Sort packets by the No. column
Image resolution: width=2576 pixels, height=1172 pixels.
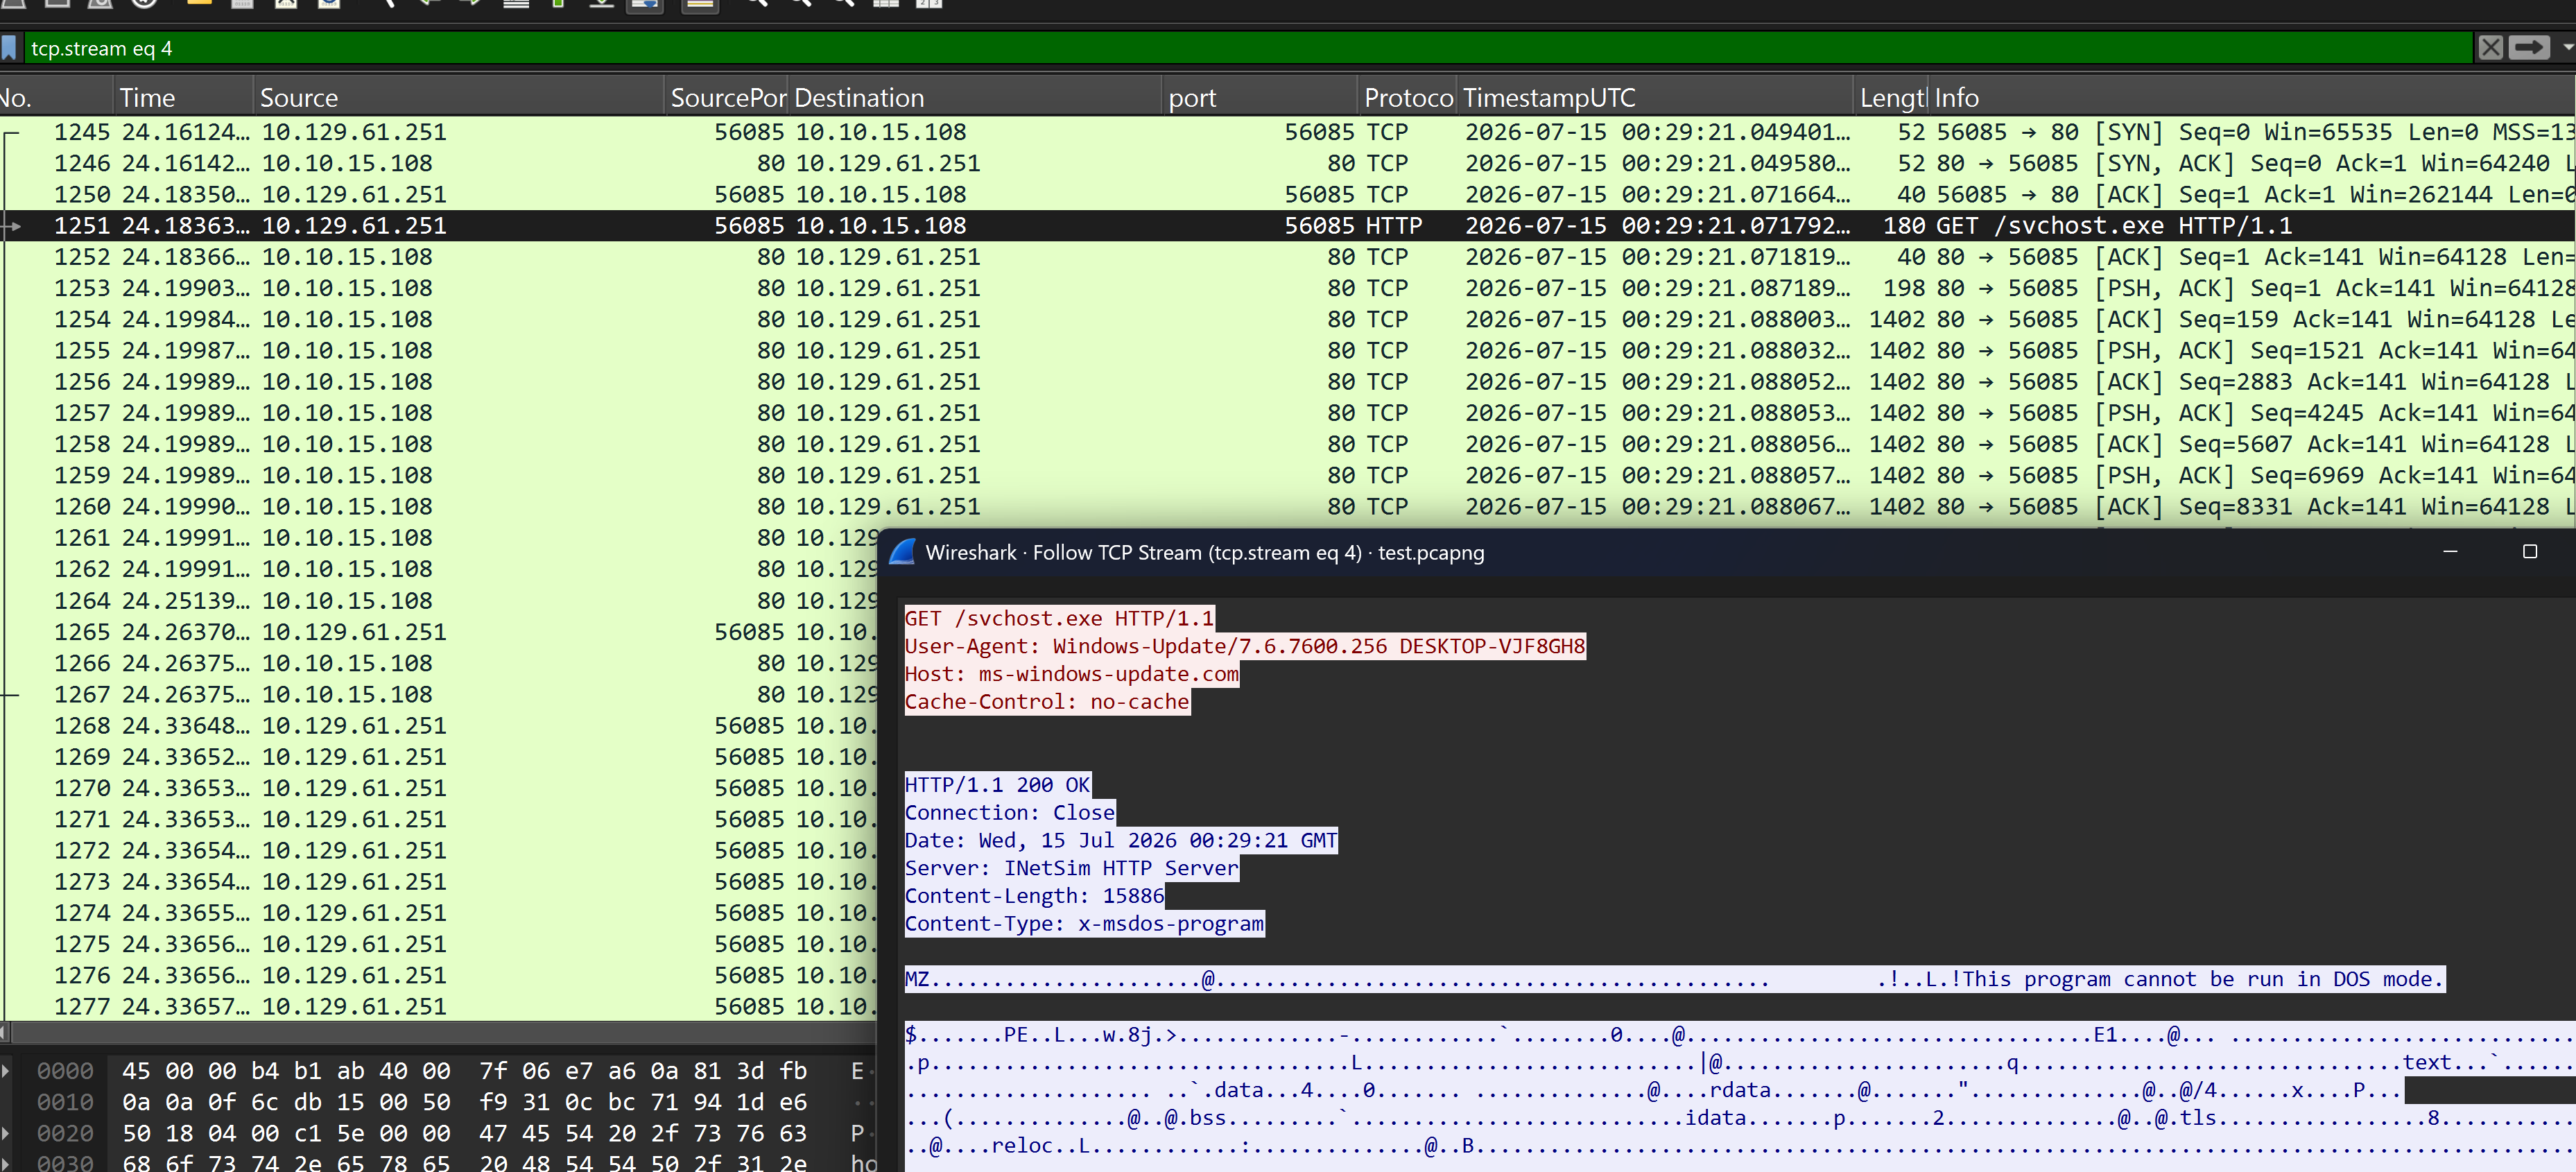pos(56,97)
